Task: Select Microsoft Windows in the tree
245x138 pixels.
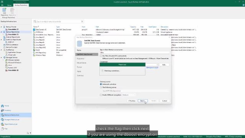Action: (15, 62)
